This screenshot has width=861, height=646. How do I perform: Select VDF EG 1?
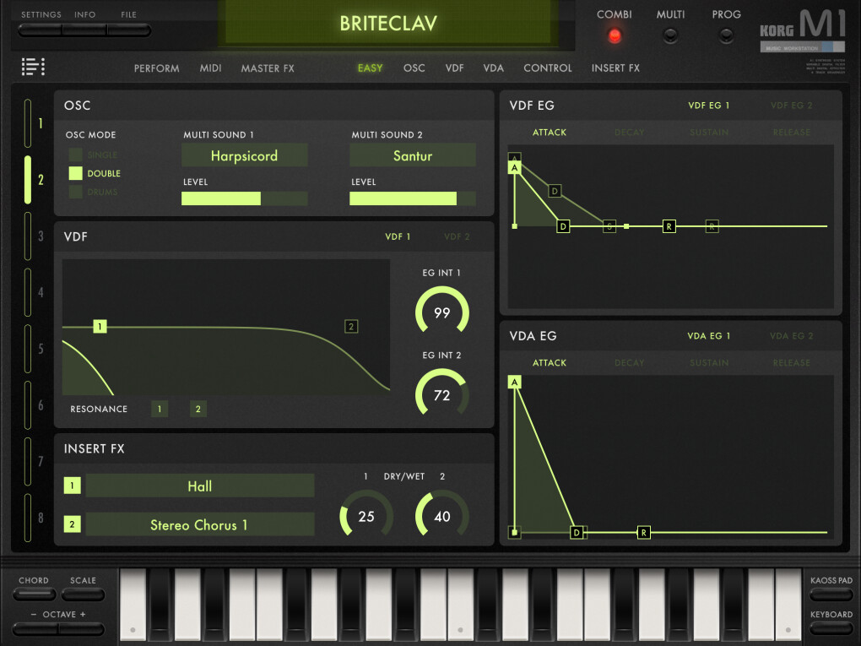coord(708,106)
